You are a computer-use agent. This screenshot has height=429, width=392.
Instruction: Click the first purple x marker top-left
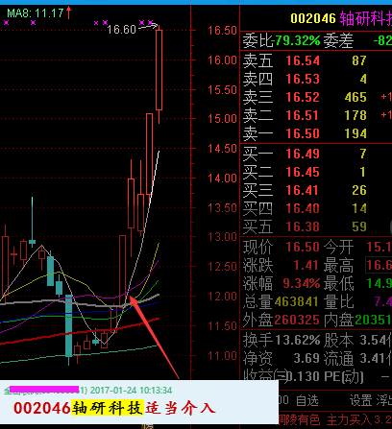click(6, 22)
